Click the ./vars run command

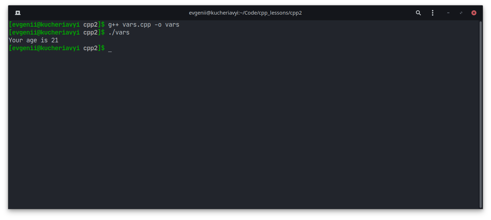[x=119, y=33]
